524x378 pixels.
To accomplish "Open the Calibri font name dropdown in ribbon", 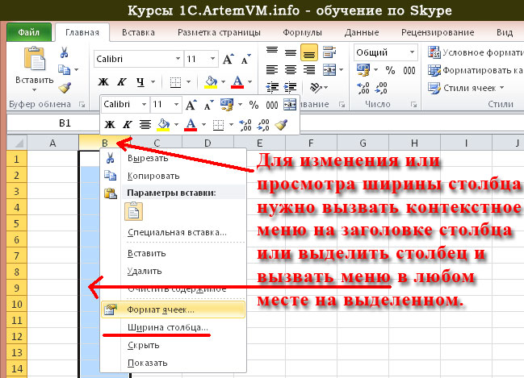I will tap(175, 60).
